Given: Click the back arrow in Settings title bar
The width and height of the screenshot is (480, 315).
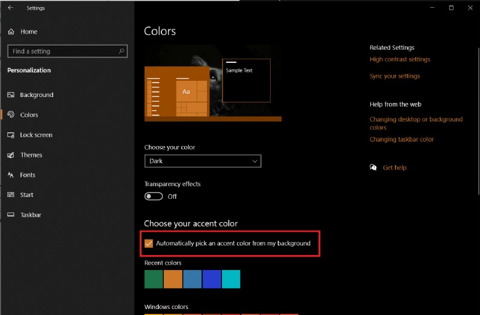Looking at the screenshot, I should tap(11, 8).
